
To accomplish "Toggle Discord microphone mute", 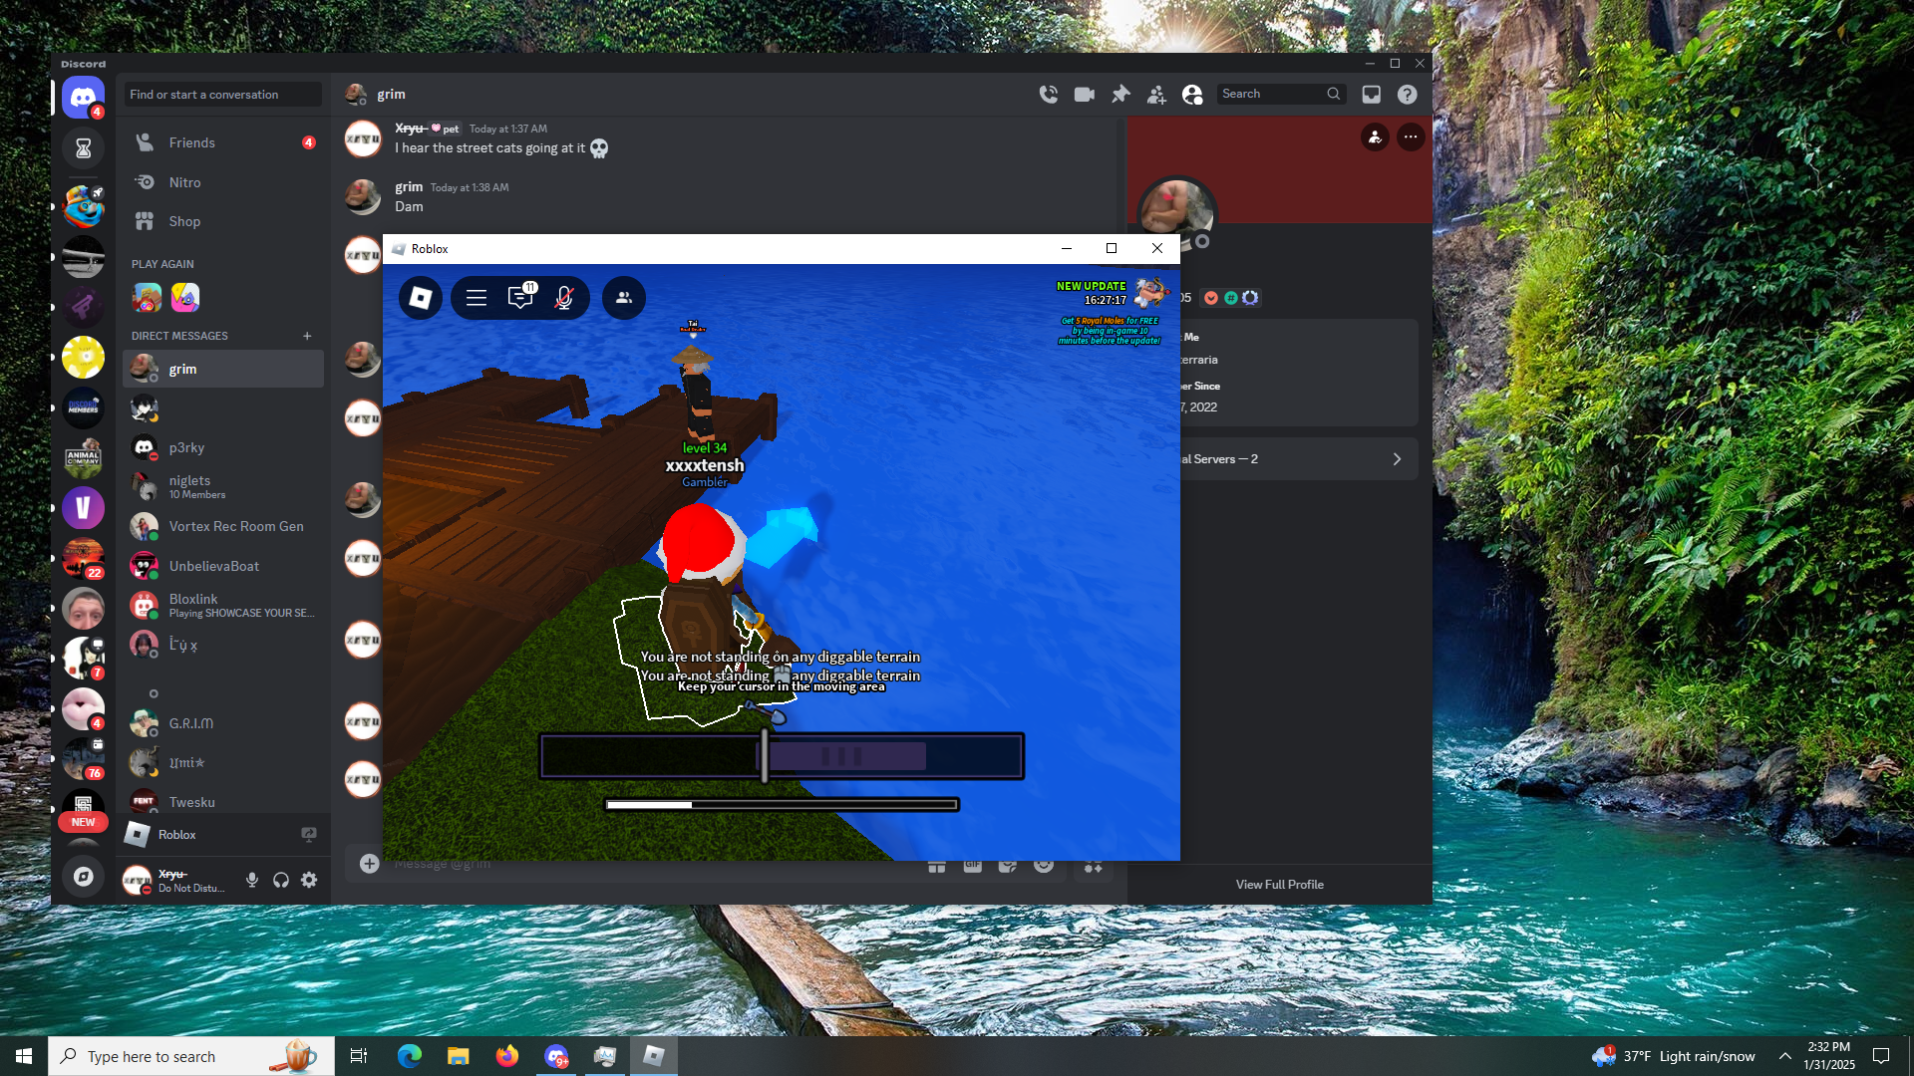I will point(252,880).
